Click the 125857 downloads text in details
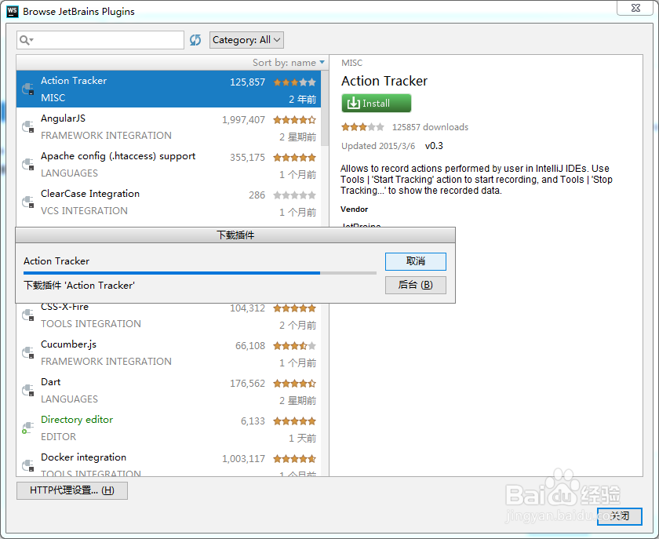 tap(430, 127)
